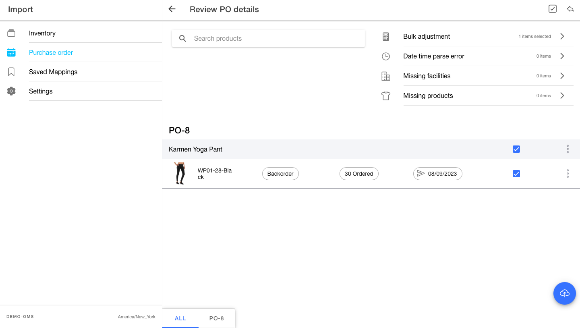Click the revert arrow icon in header
580x328 pixels.
pyautogui.click(x=570, y=9)
